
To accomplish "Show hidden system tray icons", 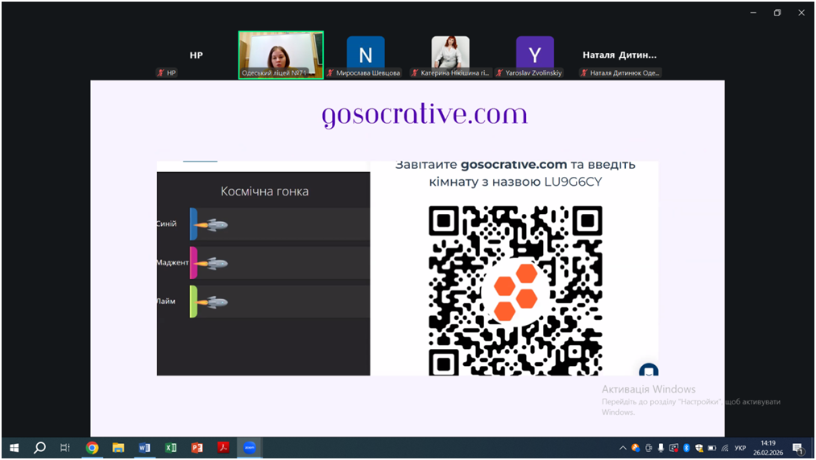I will (x=623, y=448).
